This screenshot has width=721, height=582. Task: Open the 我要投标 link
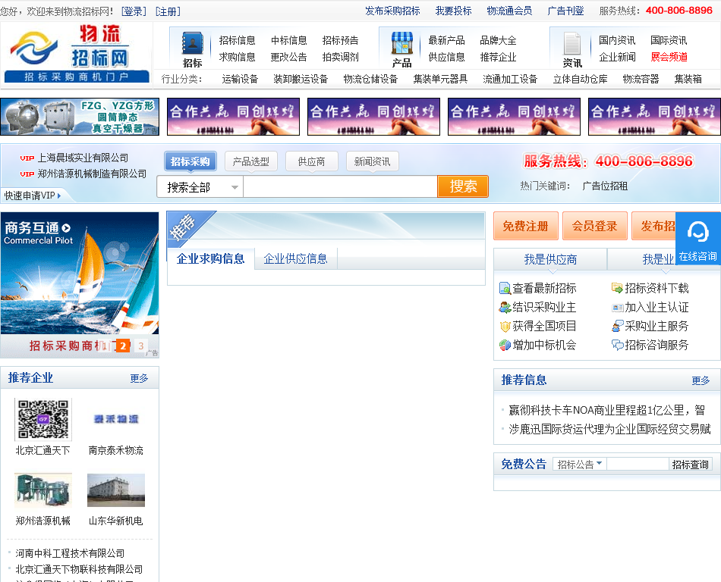click(453, 11)
